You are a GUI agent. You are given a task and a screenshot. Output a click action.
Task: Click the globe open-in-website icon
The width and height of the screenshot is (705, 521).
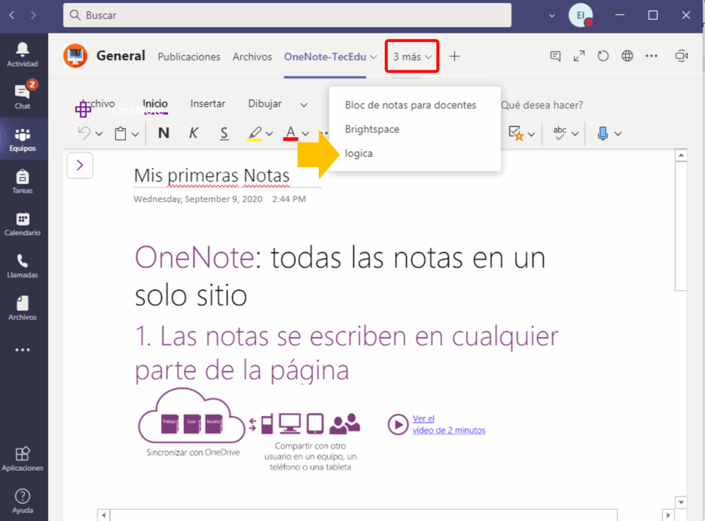[627, 57]
